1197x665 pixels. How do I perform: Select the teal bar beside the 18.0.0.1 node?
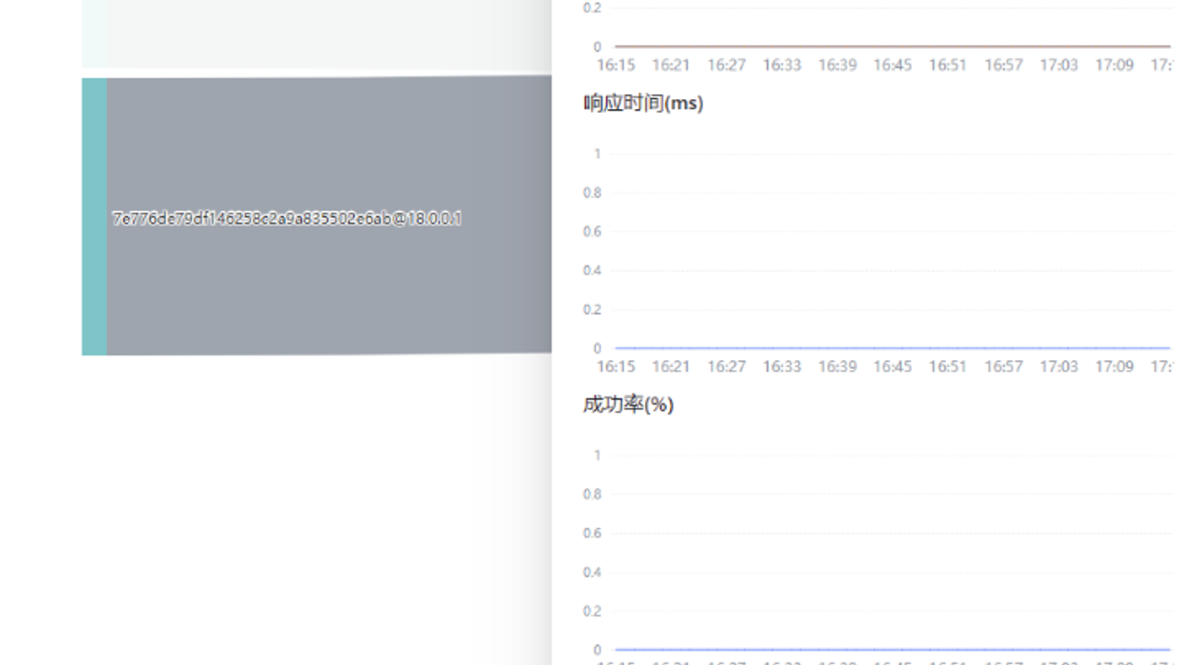click(94, 217)
